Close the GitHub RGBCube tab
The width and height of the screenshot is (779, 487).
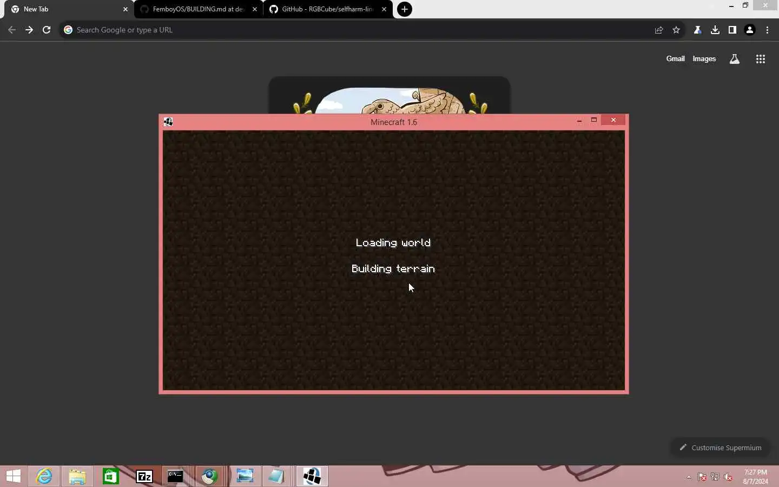384,9
